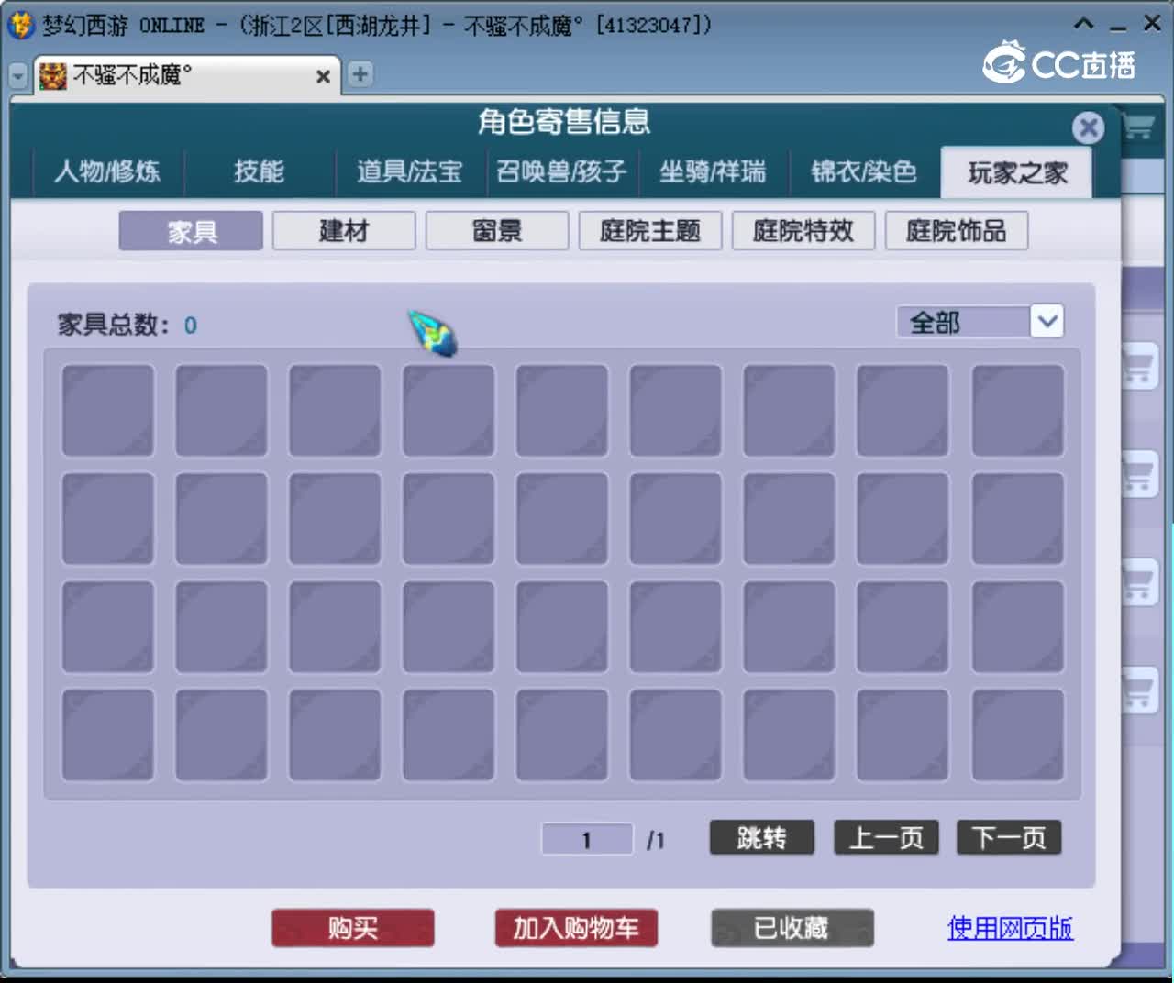Show the 建材 category

[344, 231]
